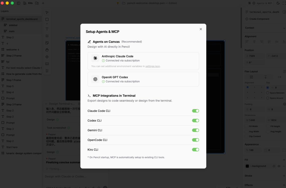The width and height of the screenshot is (286, 188).
Task: Close the Setup Agents & MCP dialog
Action: (201, 29)
